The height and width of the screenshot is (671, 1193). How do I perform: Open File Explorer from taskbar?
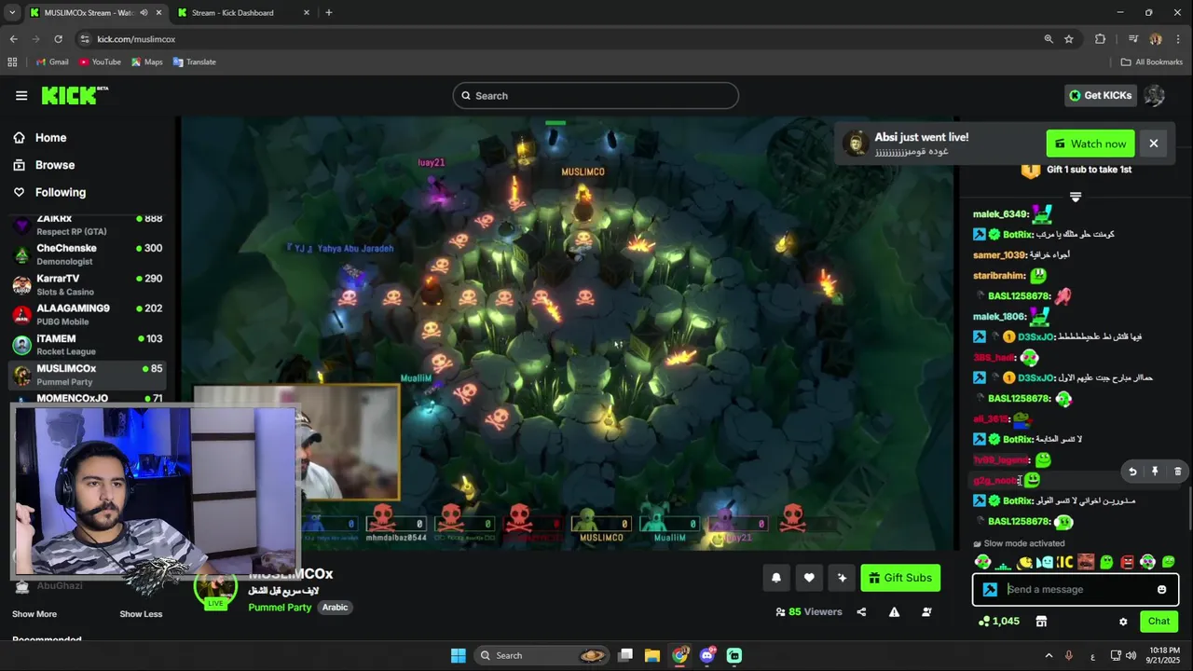click(x=651, y=656)
